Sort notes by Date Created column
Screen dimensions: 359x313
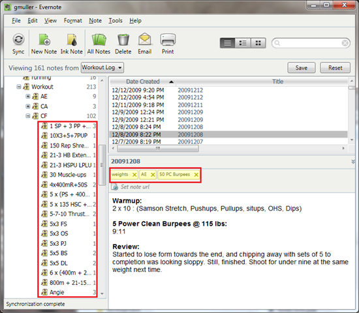(x=143, y=82)
